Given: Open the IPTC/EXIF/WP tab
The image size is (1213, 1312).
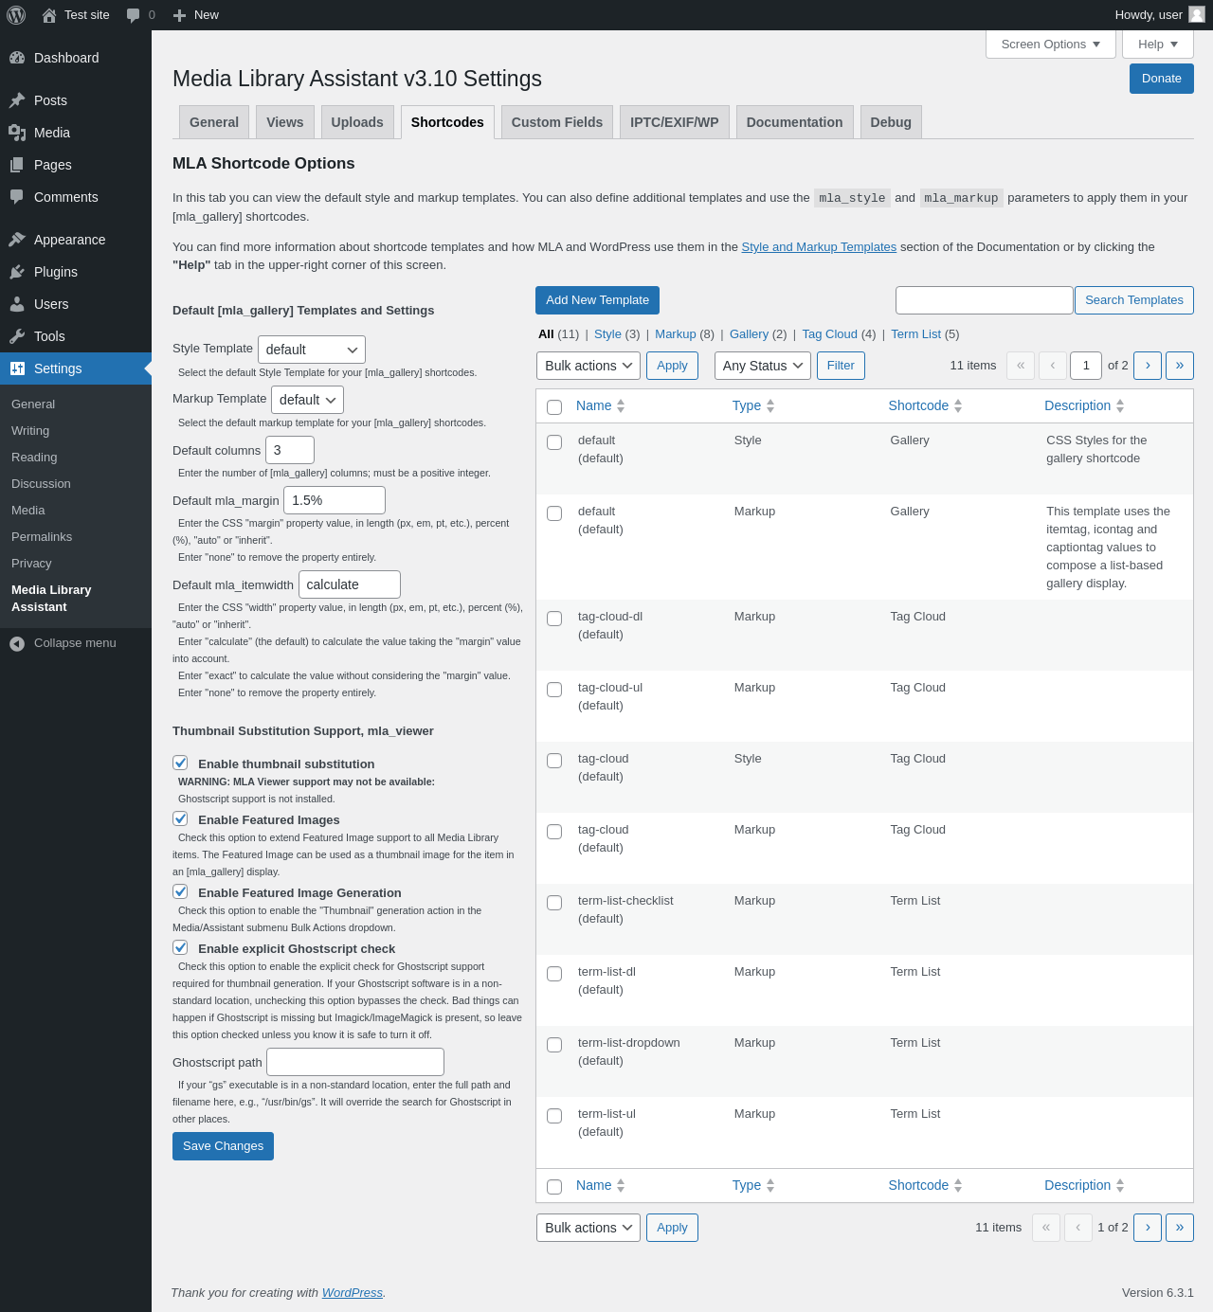Looking at the screenshot, I should 674,122.
